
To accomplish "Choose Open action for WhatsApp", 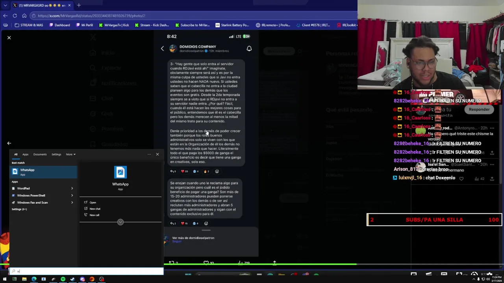I will pyautogui.click(x=93, y=202).
